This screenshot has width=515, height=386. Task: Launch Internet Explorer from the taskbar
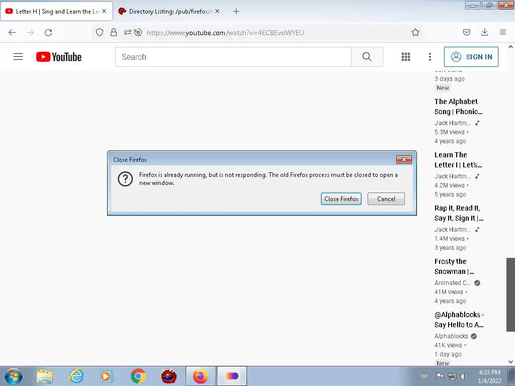(76, 376)
